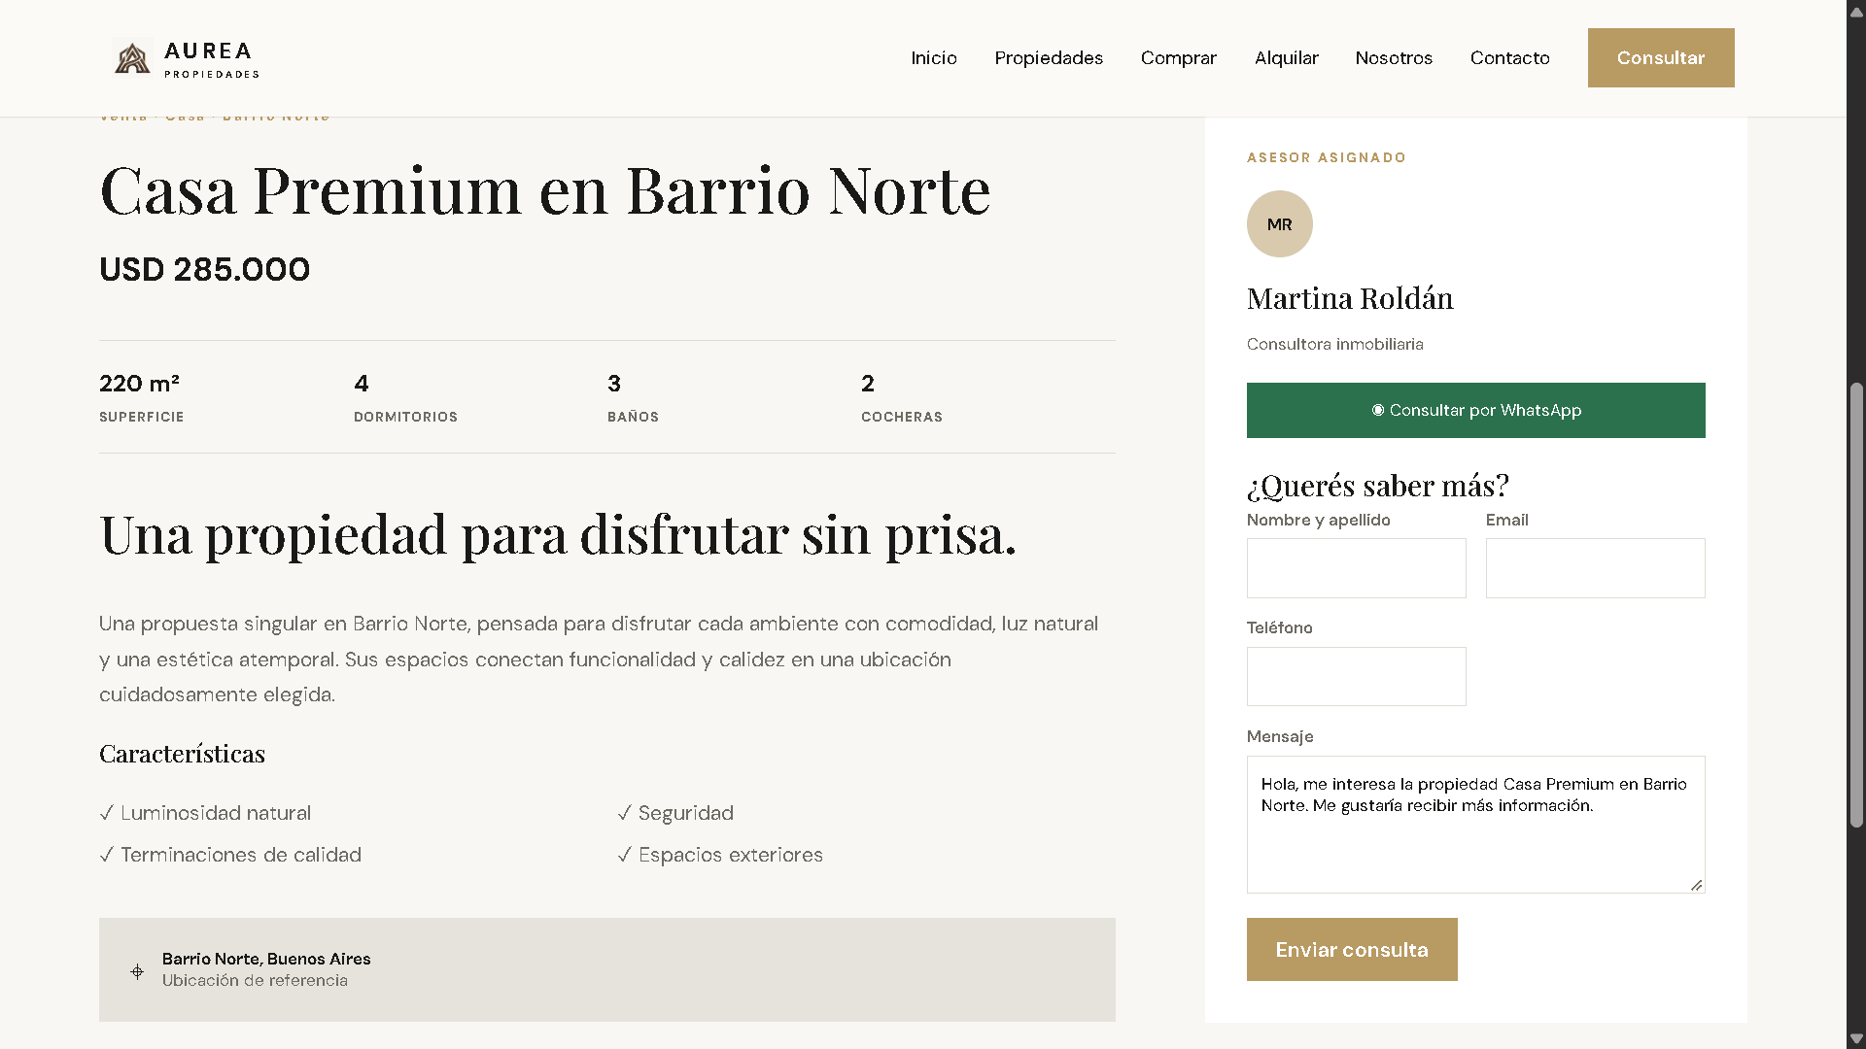Open the Nosotros page
The height and width of the screenshot is (1049, 1866).
point(1394,58)
